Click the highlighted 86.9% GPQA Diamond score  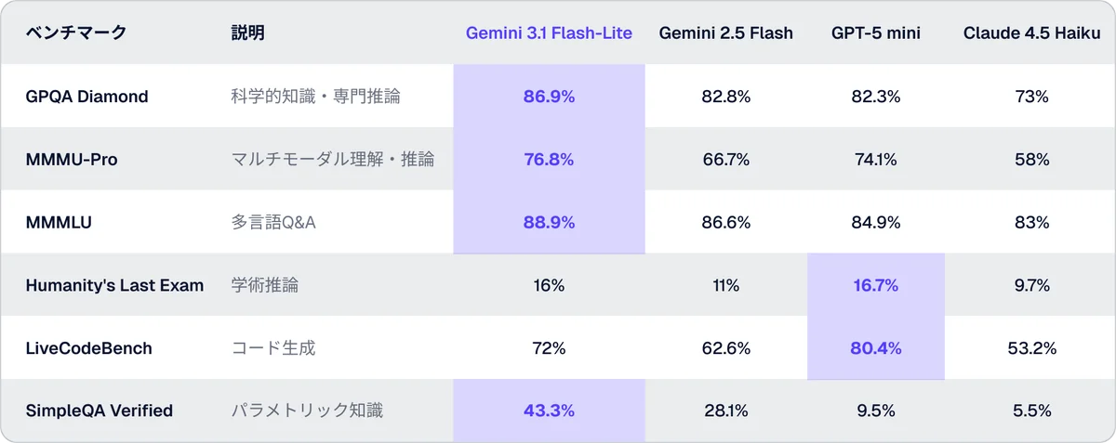[x=549, y=97]
